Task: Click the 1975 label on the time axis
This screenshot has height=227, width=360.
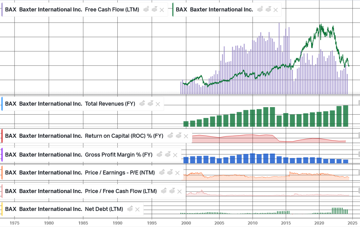Action: (x=15, y=223)
